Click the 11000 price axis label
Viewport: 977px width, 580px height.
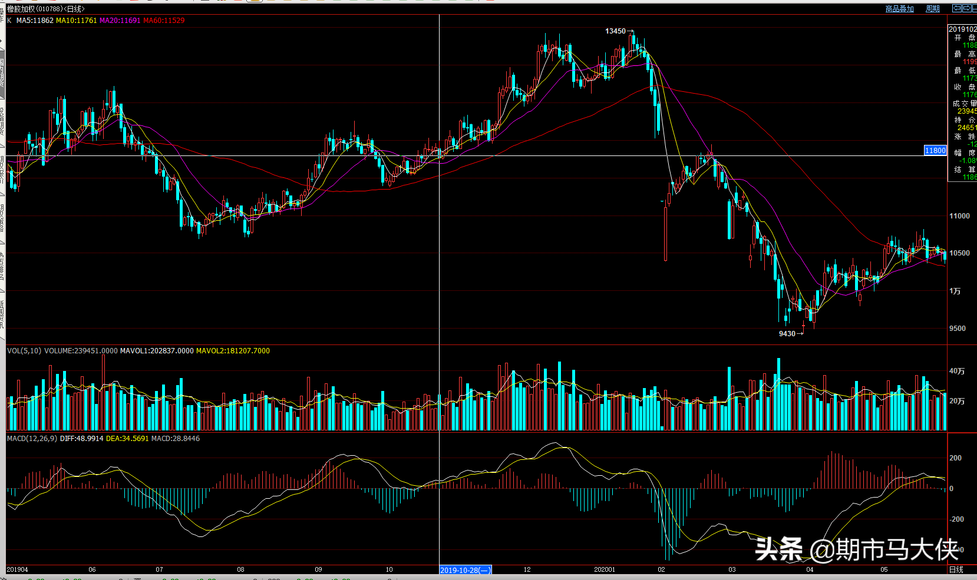click(x=959, y=216)
